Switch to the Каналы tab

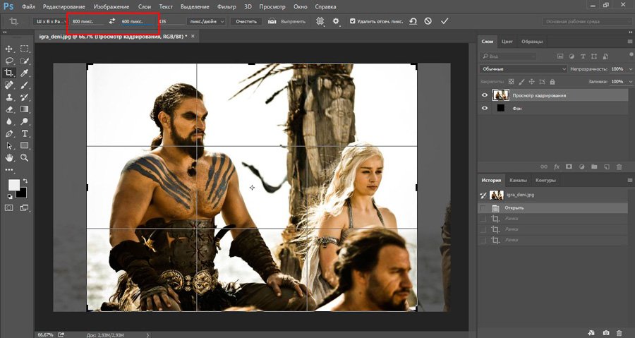[518, 181]
